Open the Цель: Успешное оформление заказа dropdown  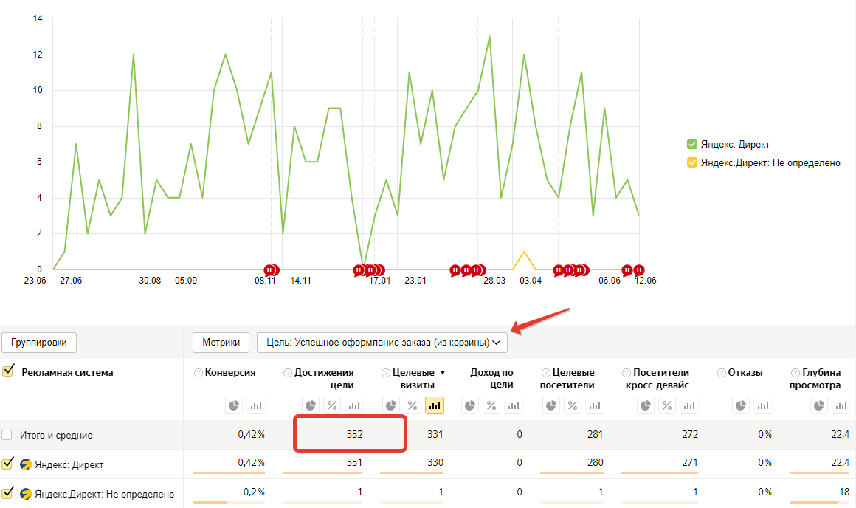coord(382,343)
